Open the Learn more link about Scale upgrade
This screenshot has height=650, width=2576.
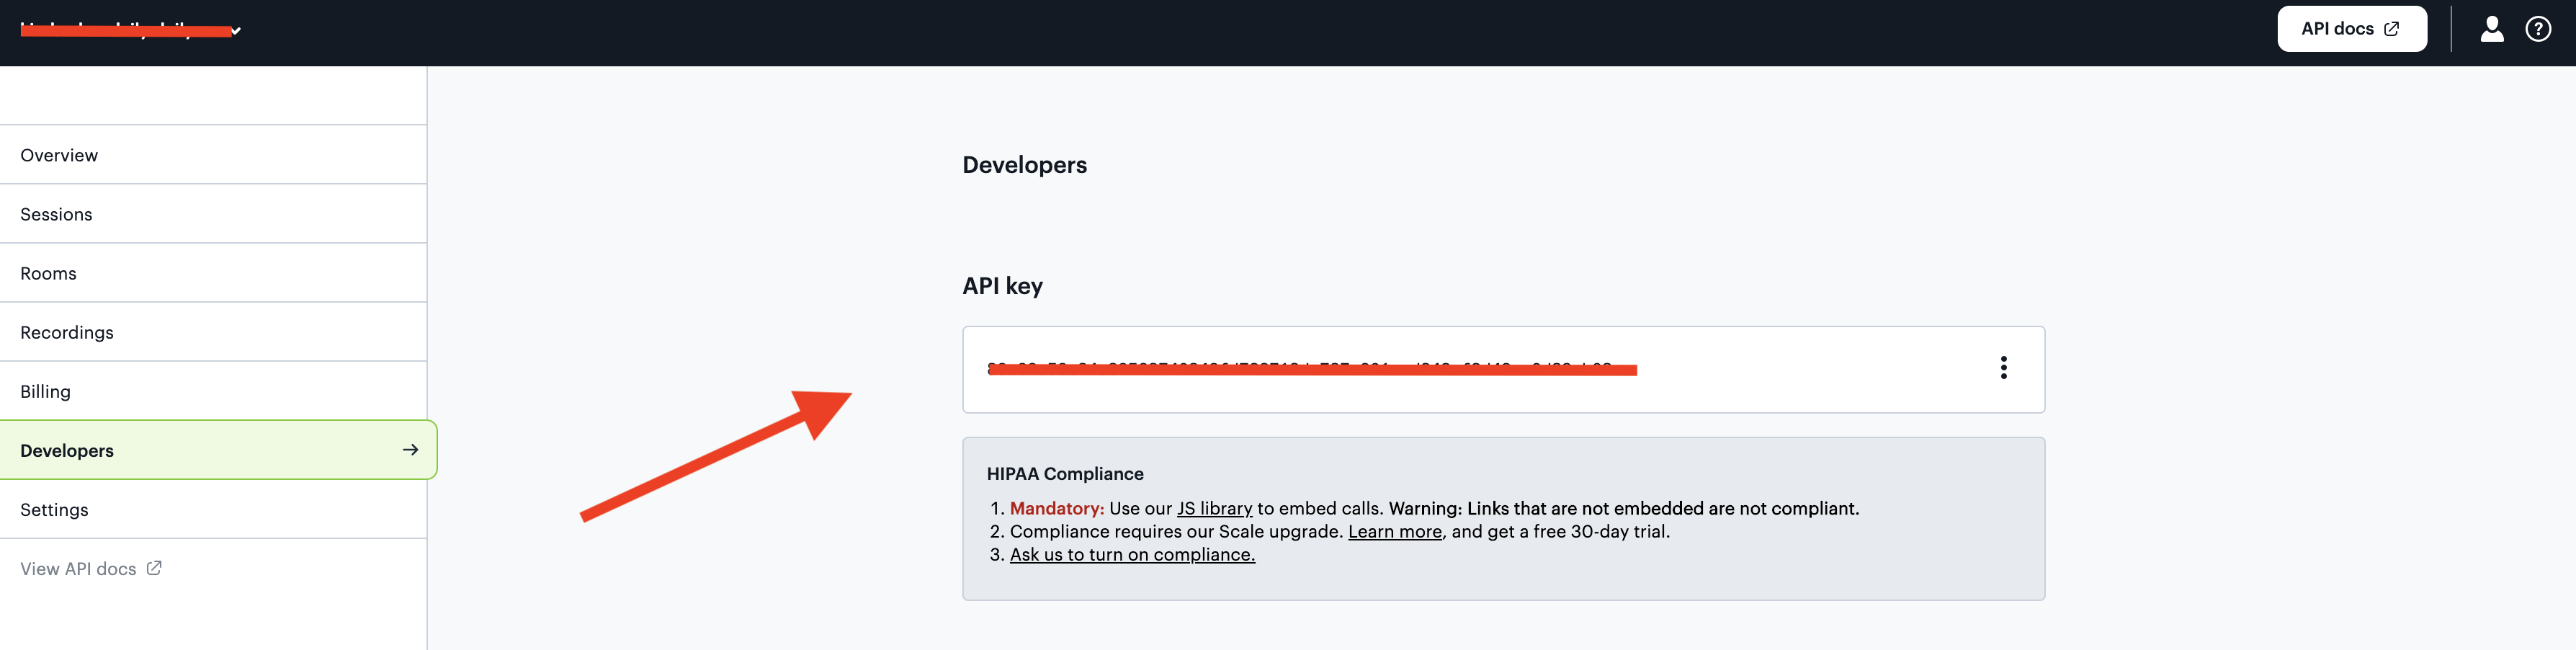point(1395,532)
